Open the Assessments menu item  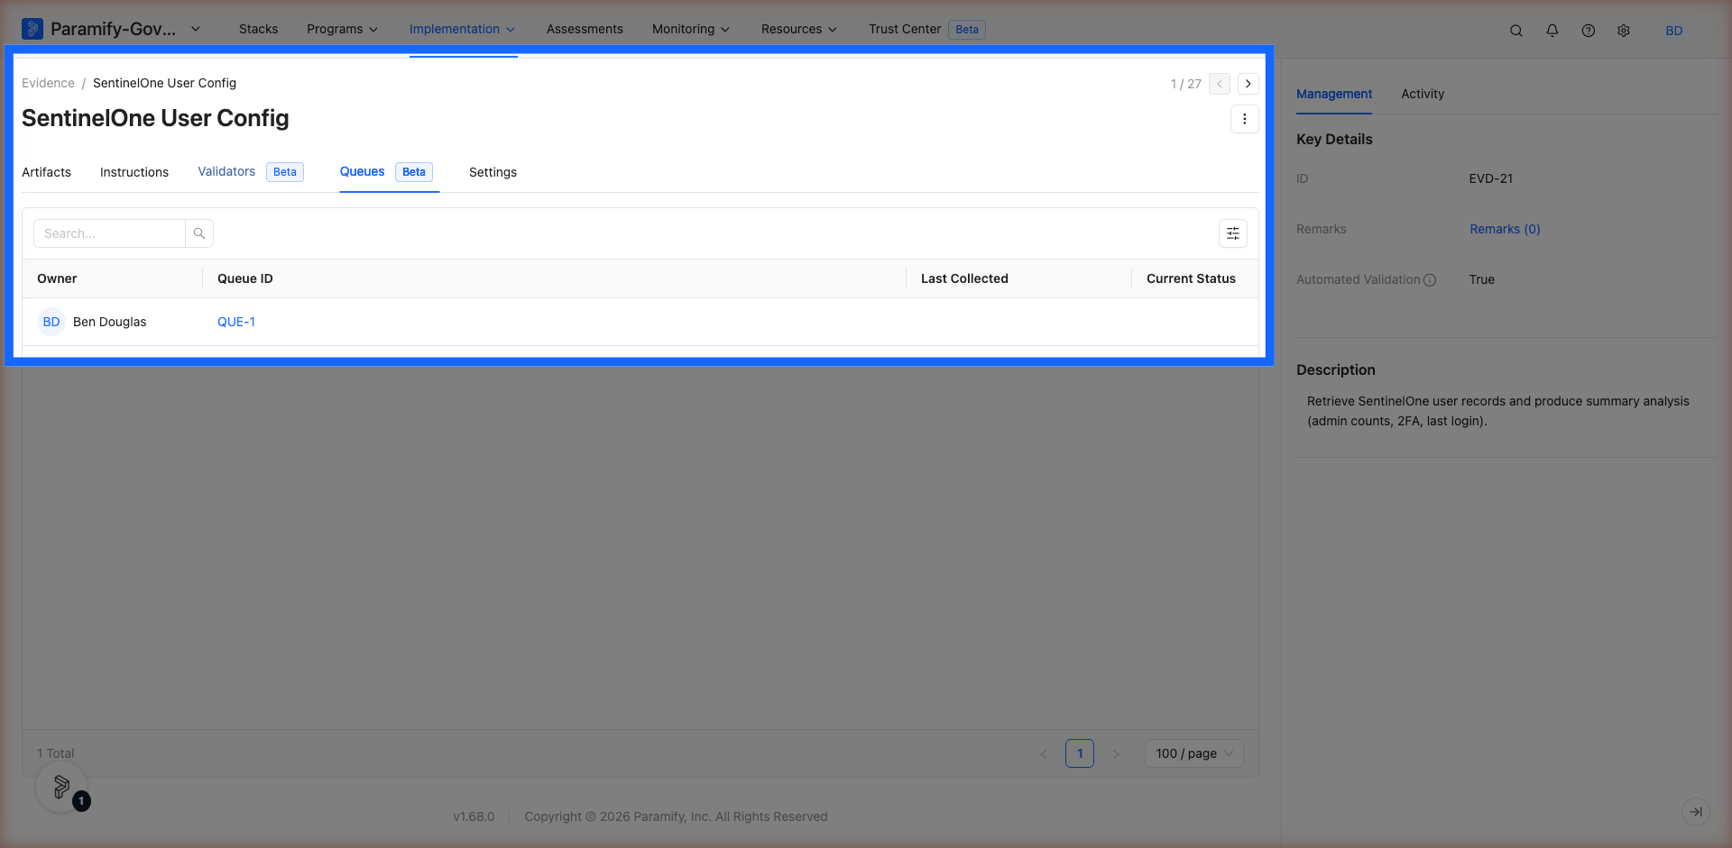[585, 29]
